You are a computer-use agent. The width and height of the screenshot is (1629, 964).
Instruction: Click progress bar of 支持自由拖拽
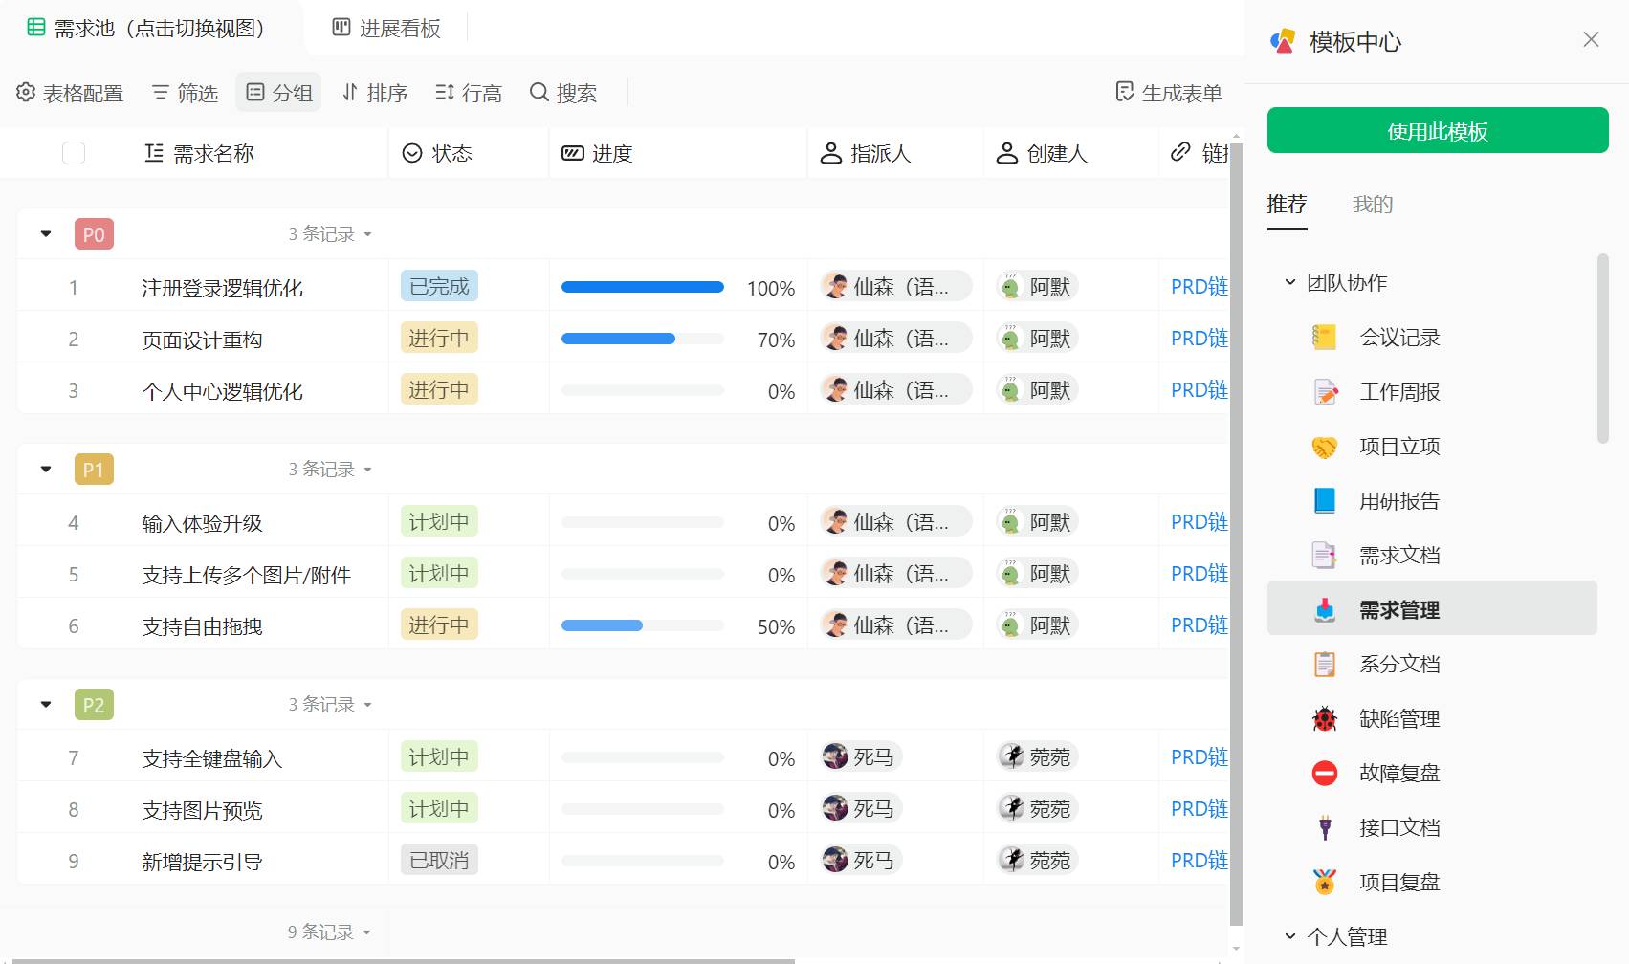[x=643, y=625]
